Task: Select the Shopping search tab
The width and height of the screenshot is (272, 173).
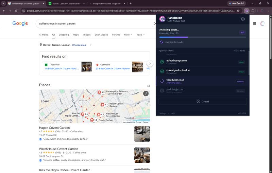Action: (x=64, y=35)
